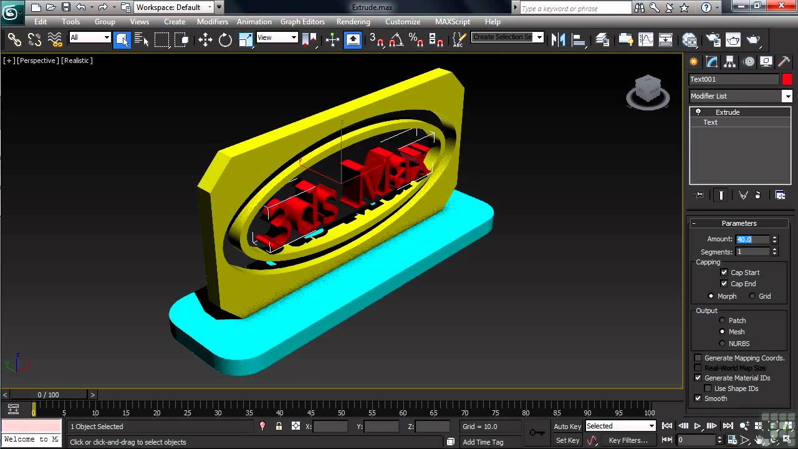
Task: Open the Workspace dropdown
Action: pos(173,7)
